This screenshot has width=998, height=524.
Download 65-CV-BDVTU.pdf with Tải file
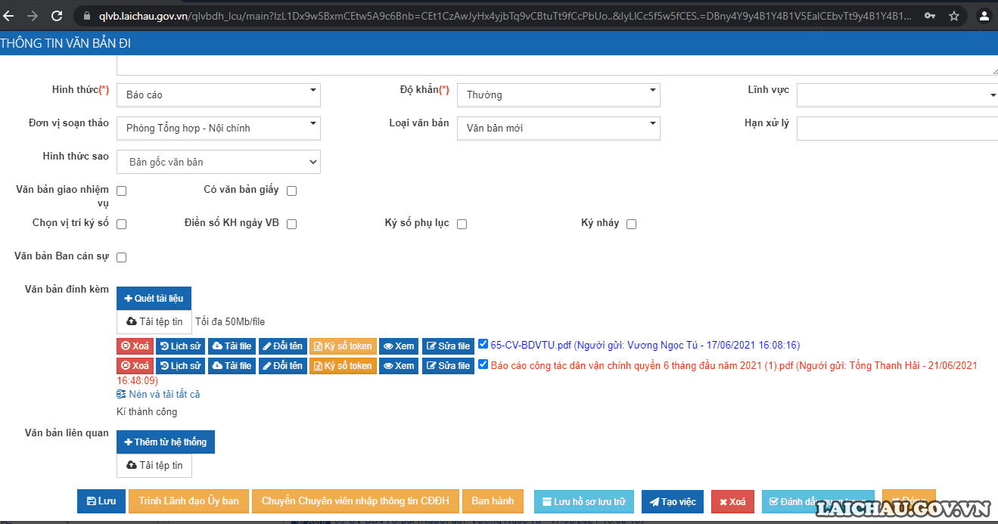coord(232,346)
